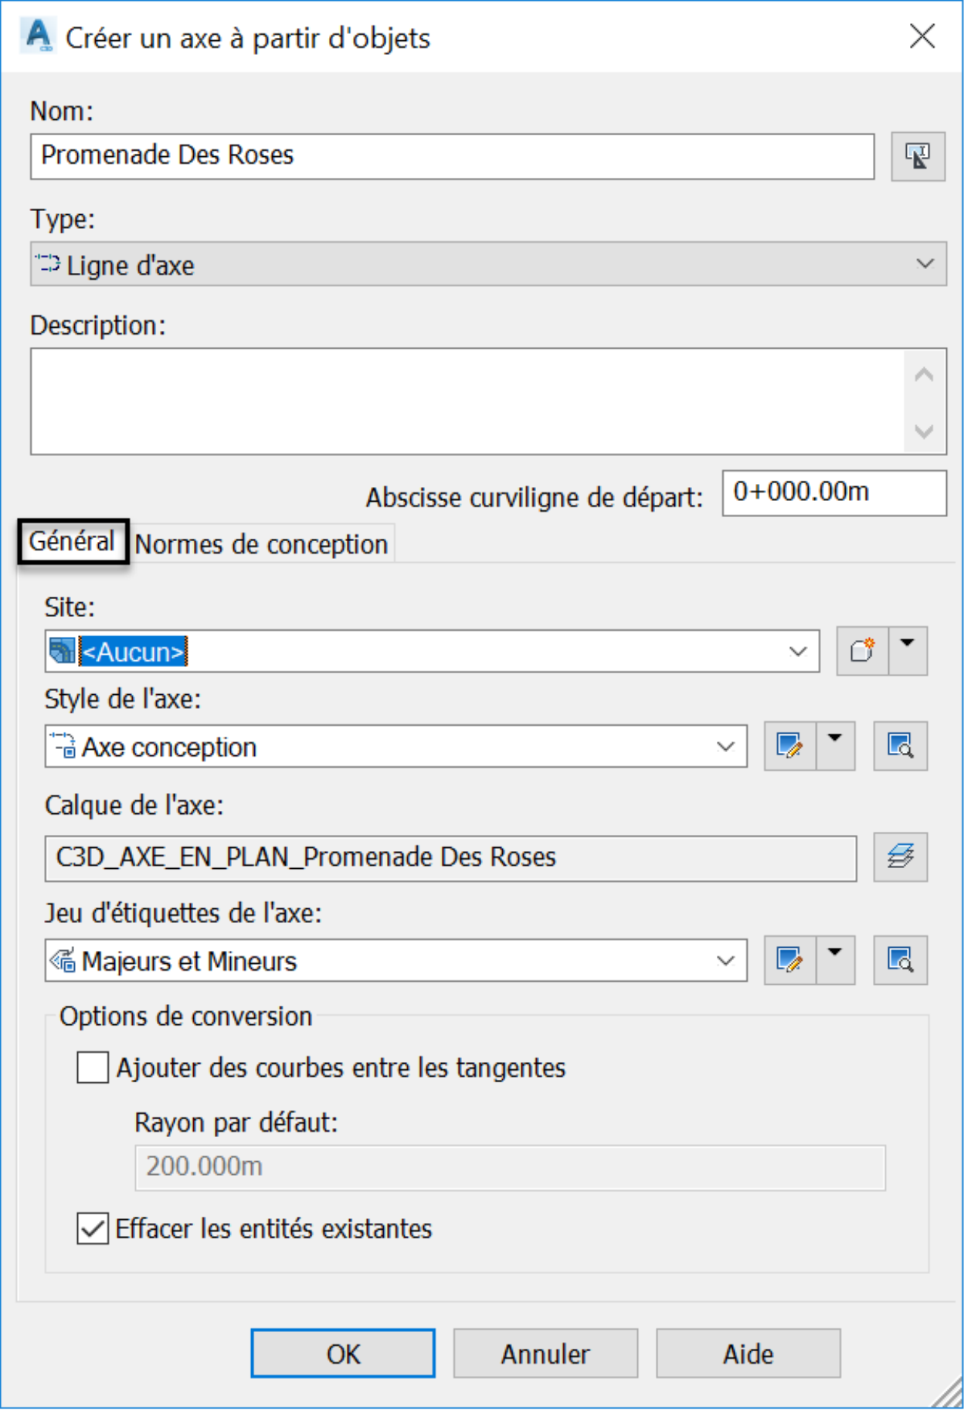The width and height of the screenshot is (964, 1410).
Task: Click the detail preview icon for label set
Action: coord(900,960)
